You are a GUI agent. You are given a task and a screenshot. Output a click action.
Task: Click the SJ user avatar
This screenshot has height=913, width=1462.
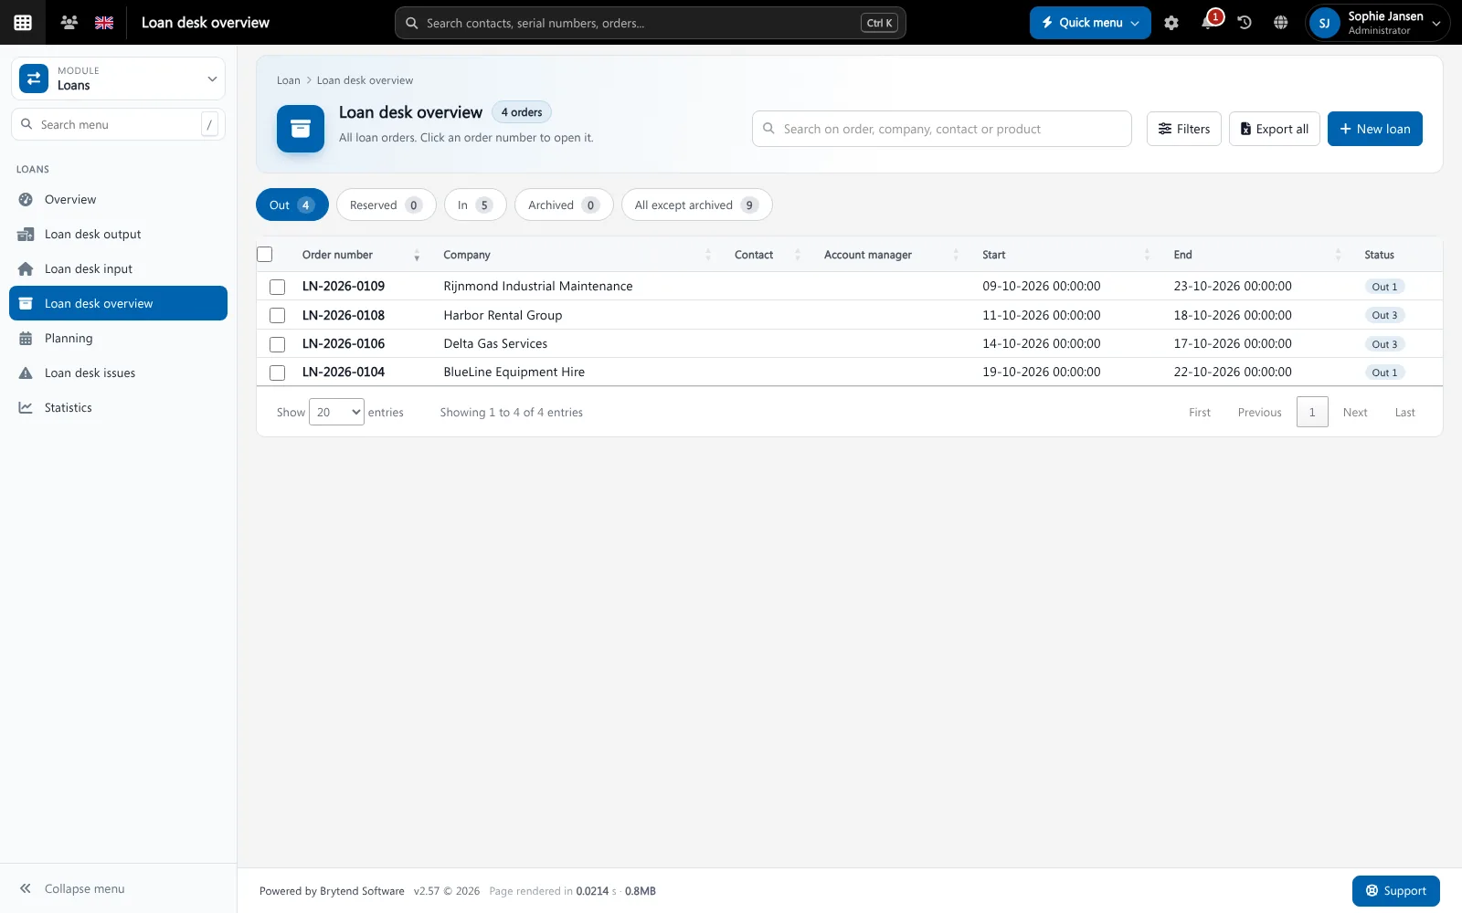pos(1324,23)
